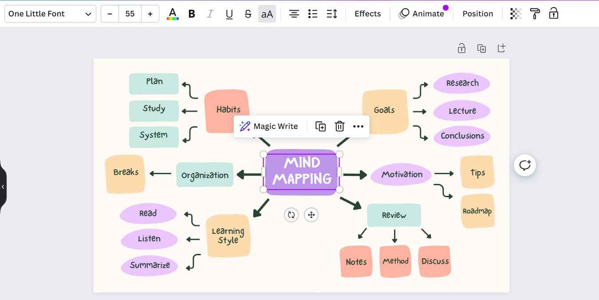Delete the selected element
This screenshot has height=300, width=599.
point(339,126)
